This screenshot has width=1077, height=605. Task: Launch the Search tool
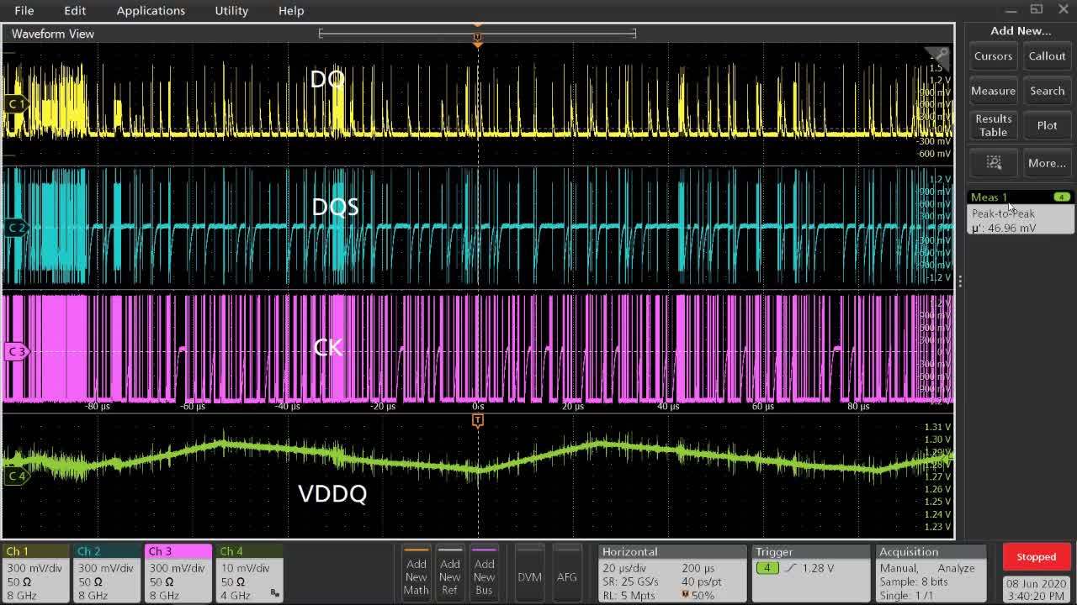(x=1047, y=90)
